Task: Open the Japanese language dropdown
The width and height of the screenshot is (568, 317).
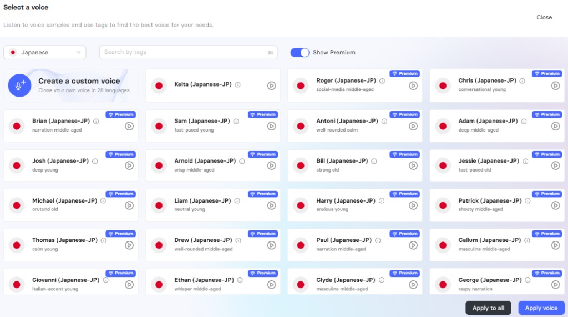Action: (x=44, y=52)
